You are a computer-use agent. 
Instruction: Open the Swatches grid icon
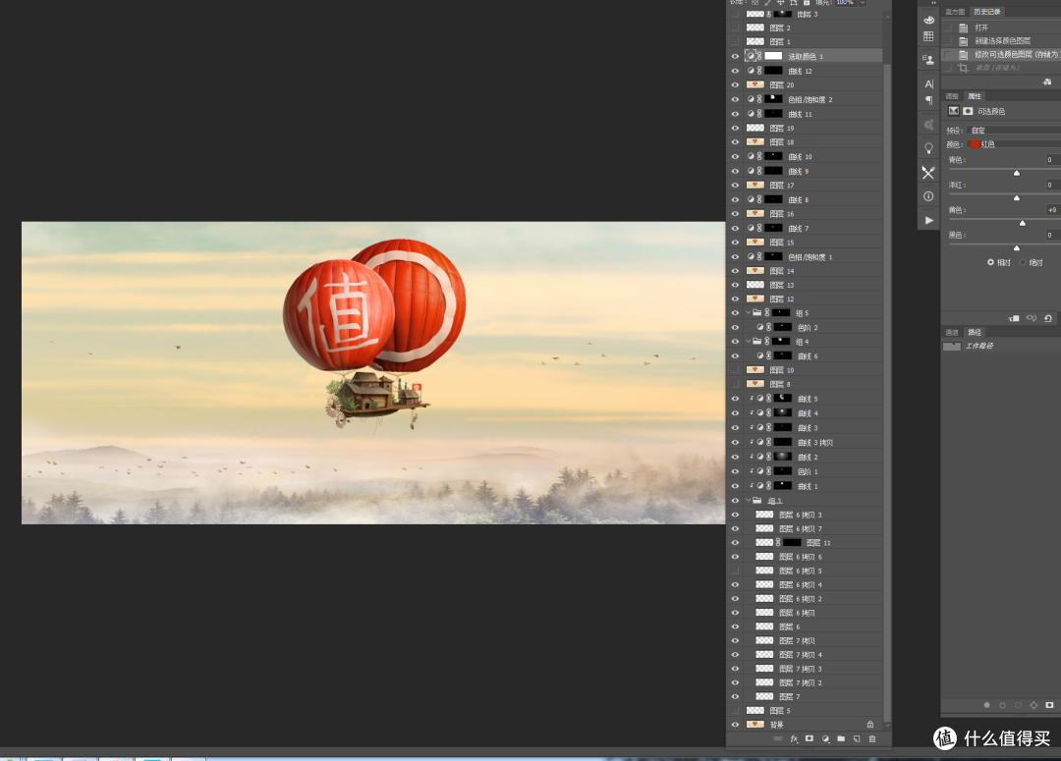click(928, 36)
